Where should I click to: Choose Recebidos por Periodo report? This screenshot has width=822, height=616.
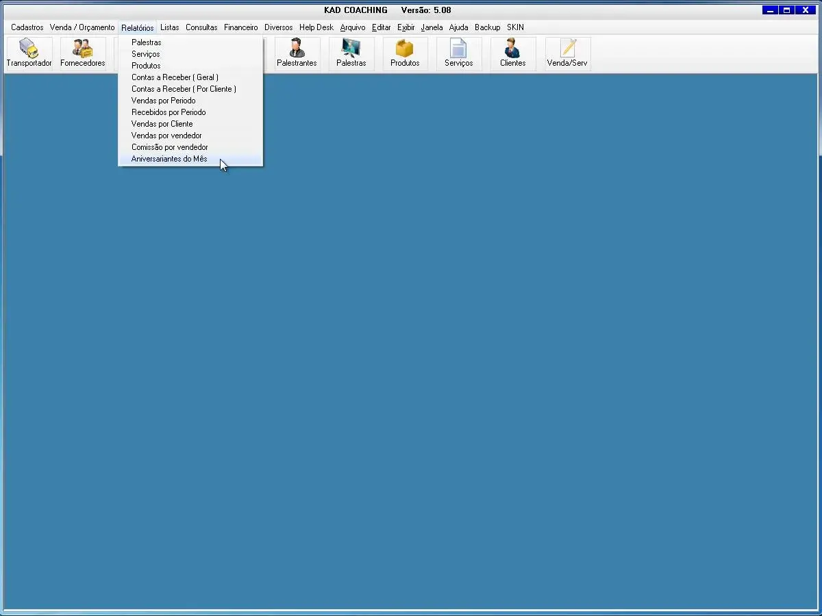coord(169,112)
